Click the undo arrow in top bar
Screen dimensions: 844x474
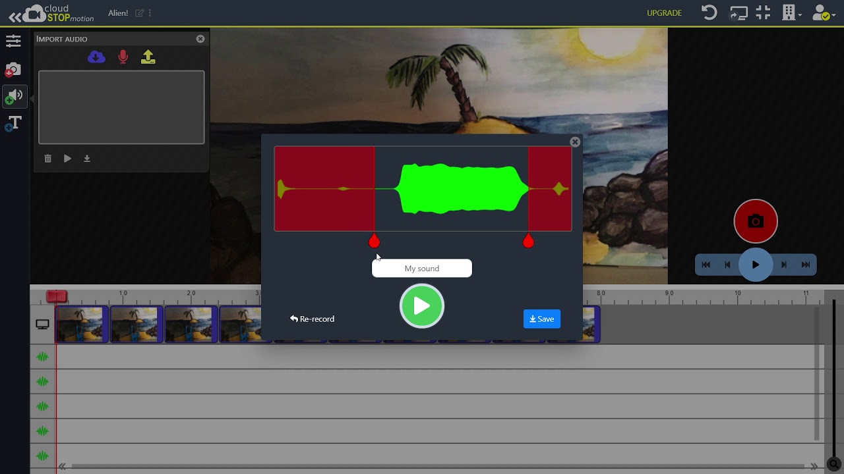click(709, 13)
